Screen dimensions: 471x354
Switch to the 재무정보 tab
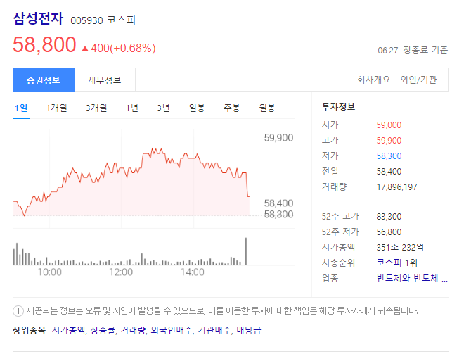105,80
